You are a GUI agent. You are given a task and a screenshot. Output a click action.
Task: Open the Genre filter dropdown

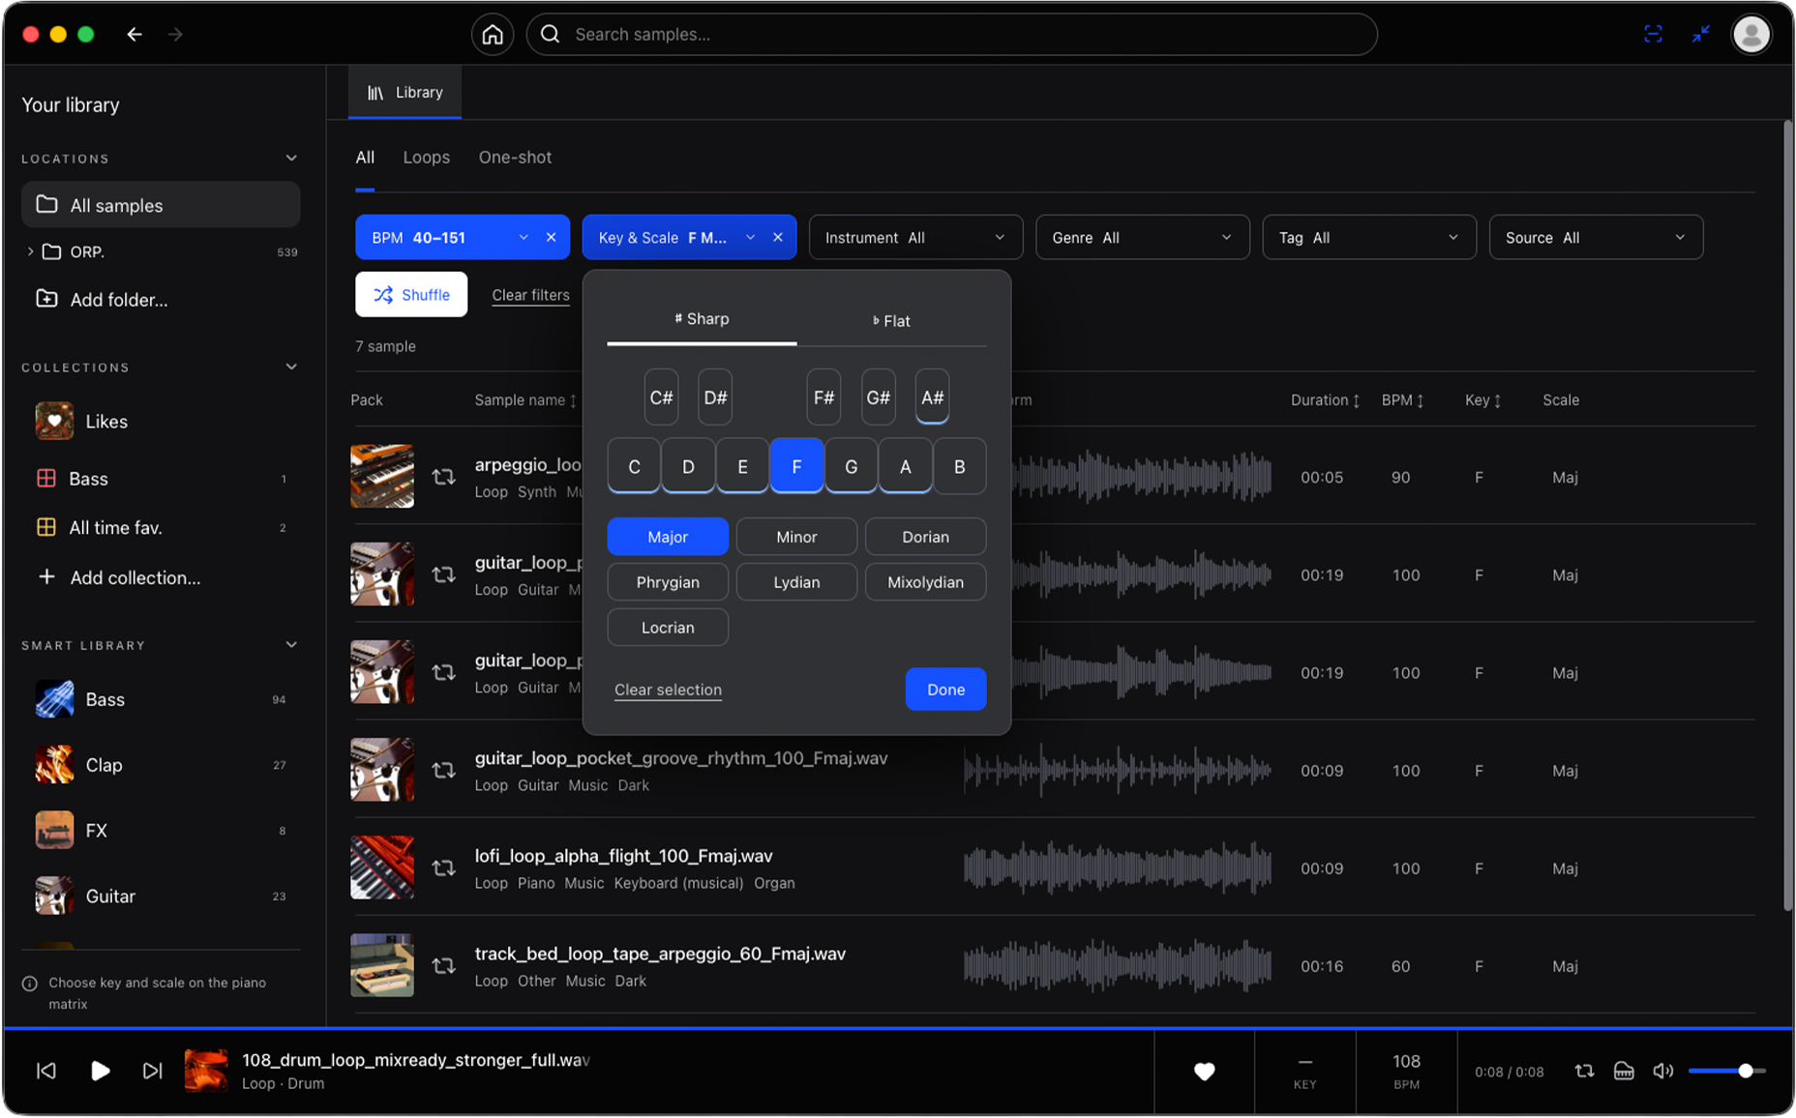click(1142, 238)
